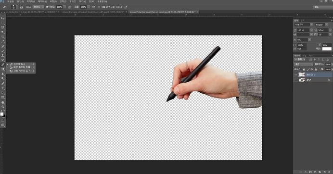This screenshot has height=174, width=333.
Task: Toggle pressure for size button
Action: pyautogui.click(x=126, y=7)
